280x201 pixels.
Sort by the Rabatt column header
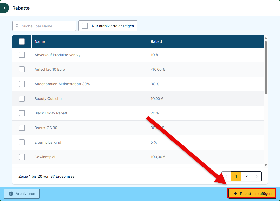157,41
